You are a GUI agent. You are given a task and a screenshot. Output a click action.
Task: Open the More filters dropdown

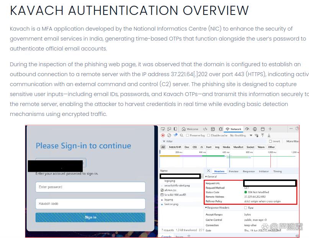tap(293, 141)
